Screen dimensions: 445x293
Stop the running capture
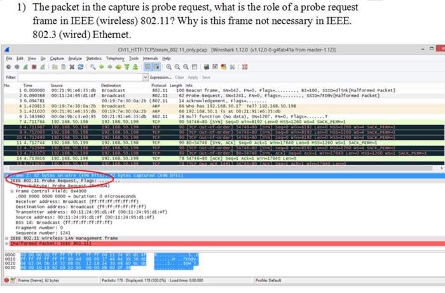(34, 67)
